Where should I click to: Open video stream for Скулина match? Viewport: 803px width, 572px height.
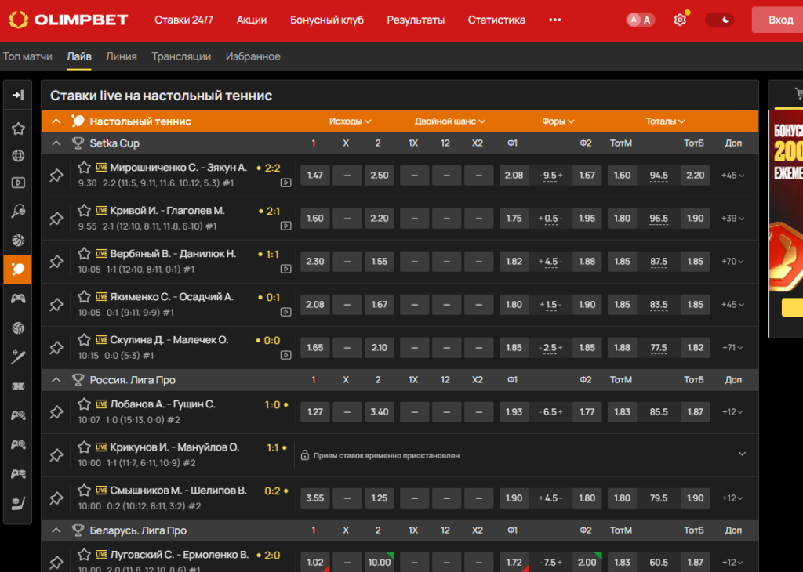pyautogui.click(x=285, y=354)
